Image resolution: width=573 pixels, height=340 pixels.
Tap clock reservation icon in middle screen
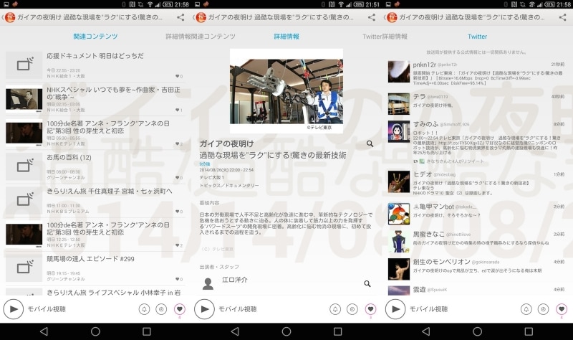tap(352, 309)
